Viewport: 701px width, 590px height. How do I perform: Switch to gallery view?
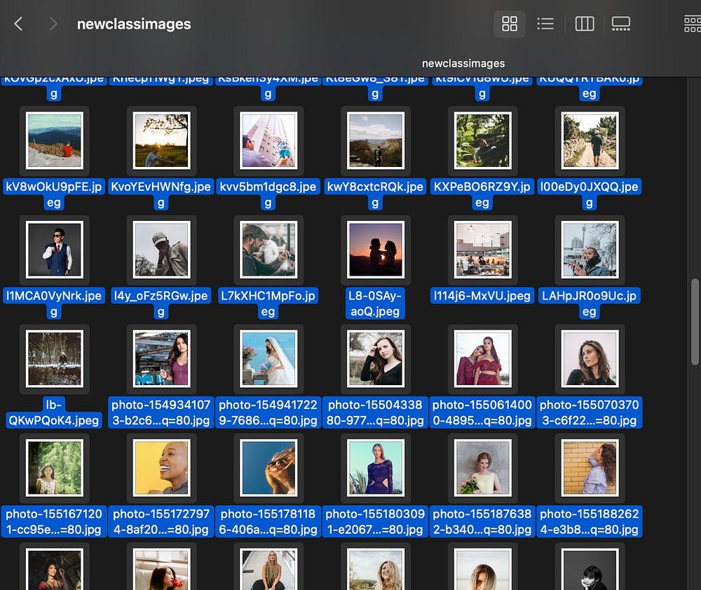tap(620, 24)
